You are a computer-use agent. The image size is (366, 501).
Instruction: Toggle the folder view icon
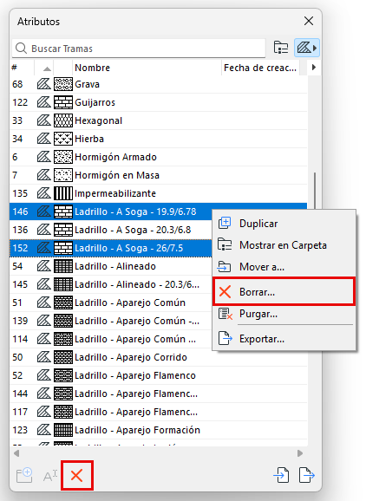[281, 49]
